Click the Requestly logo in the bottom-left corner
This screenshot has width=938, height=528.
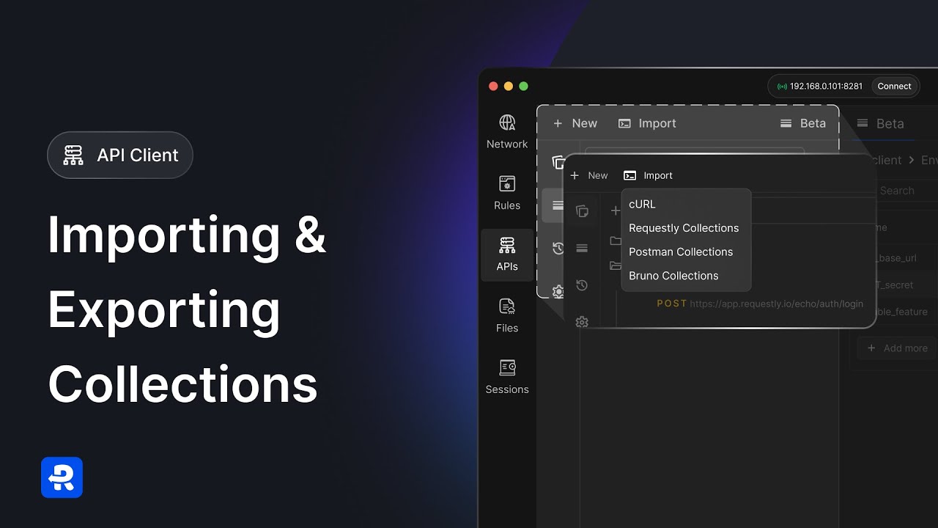[62, 477]
